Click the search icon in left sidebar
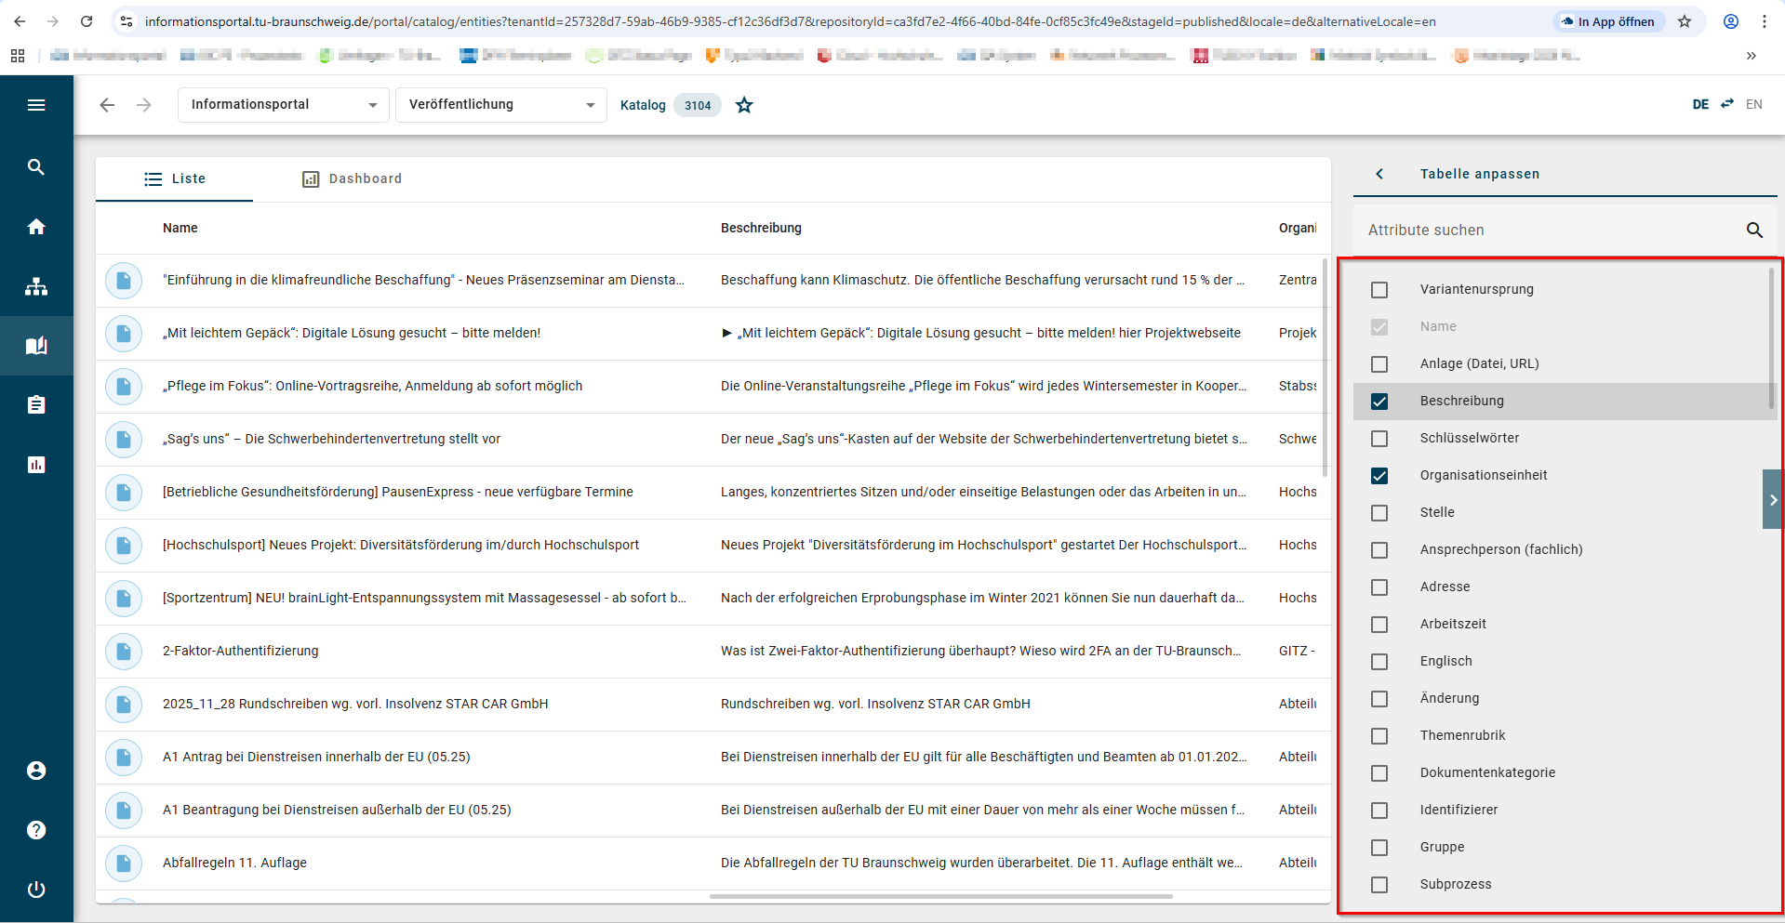 pyautogui.click(x=36, y=167)
